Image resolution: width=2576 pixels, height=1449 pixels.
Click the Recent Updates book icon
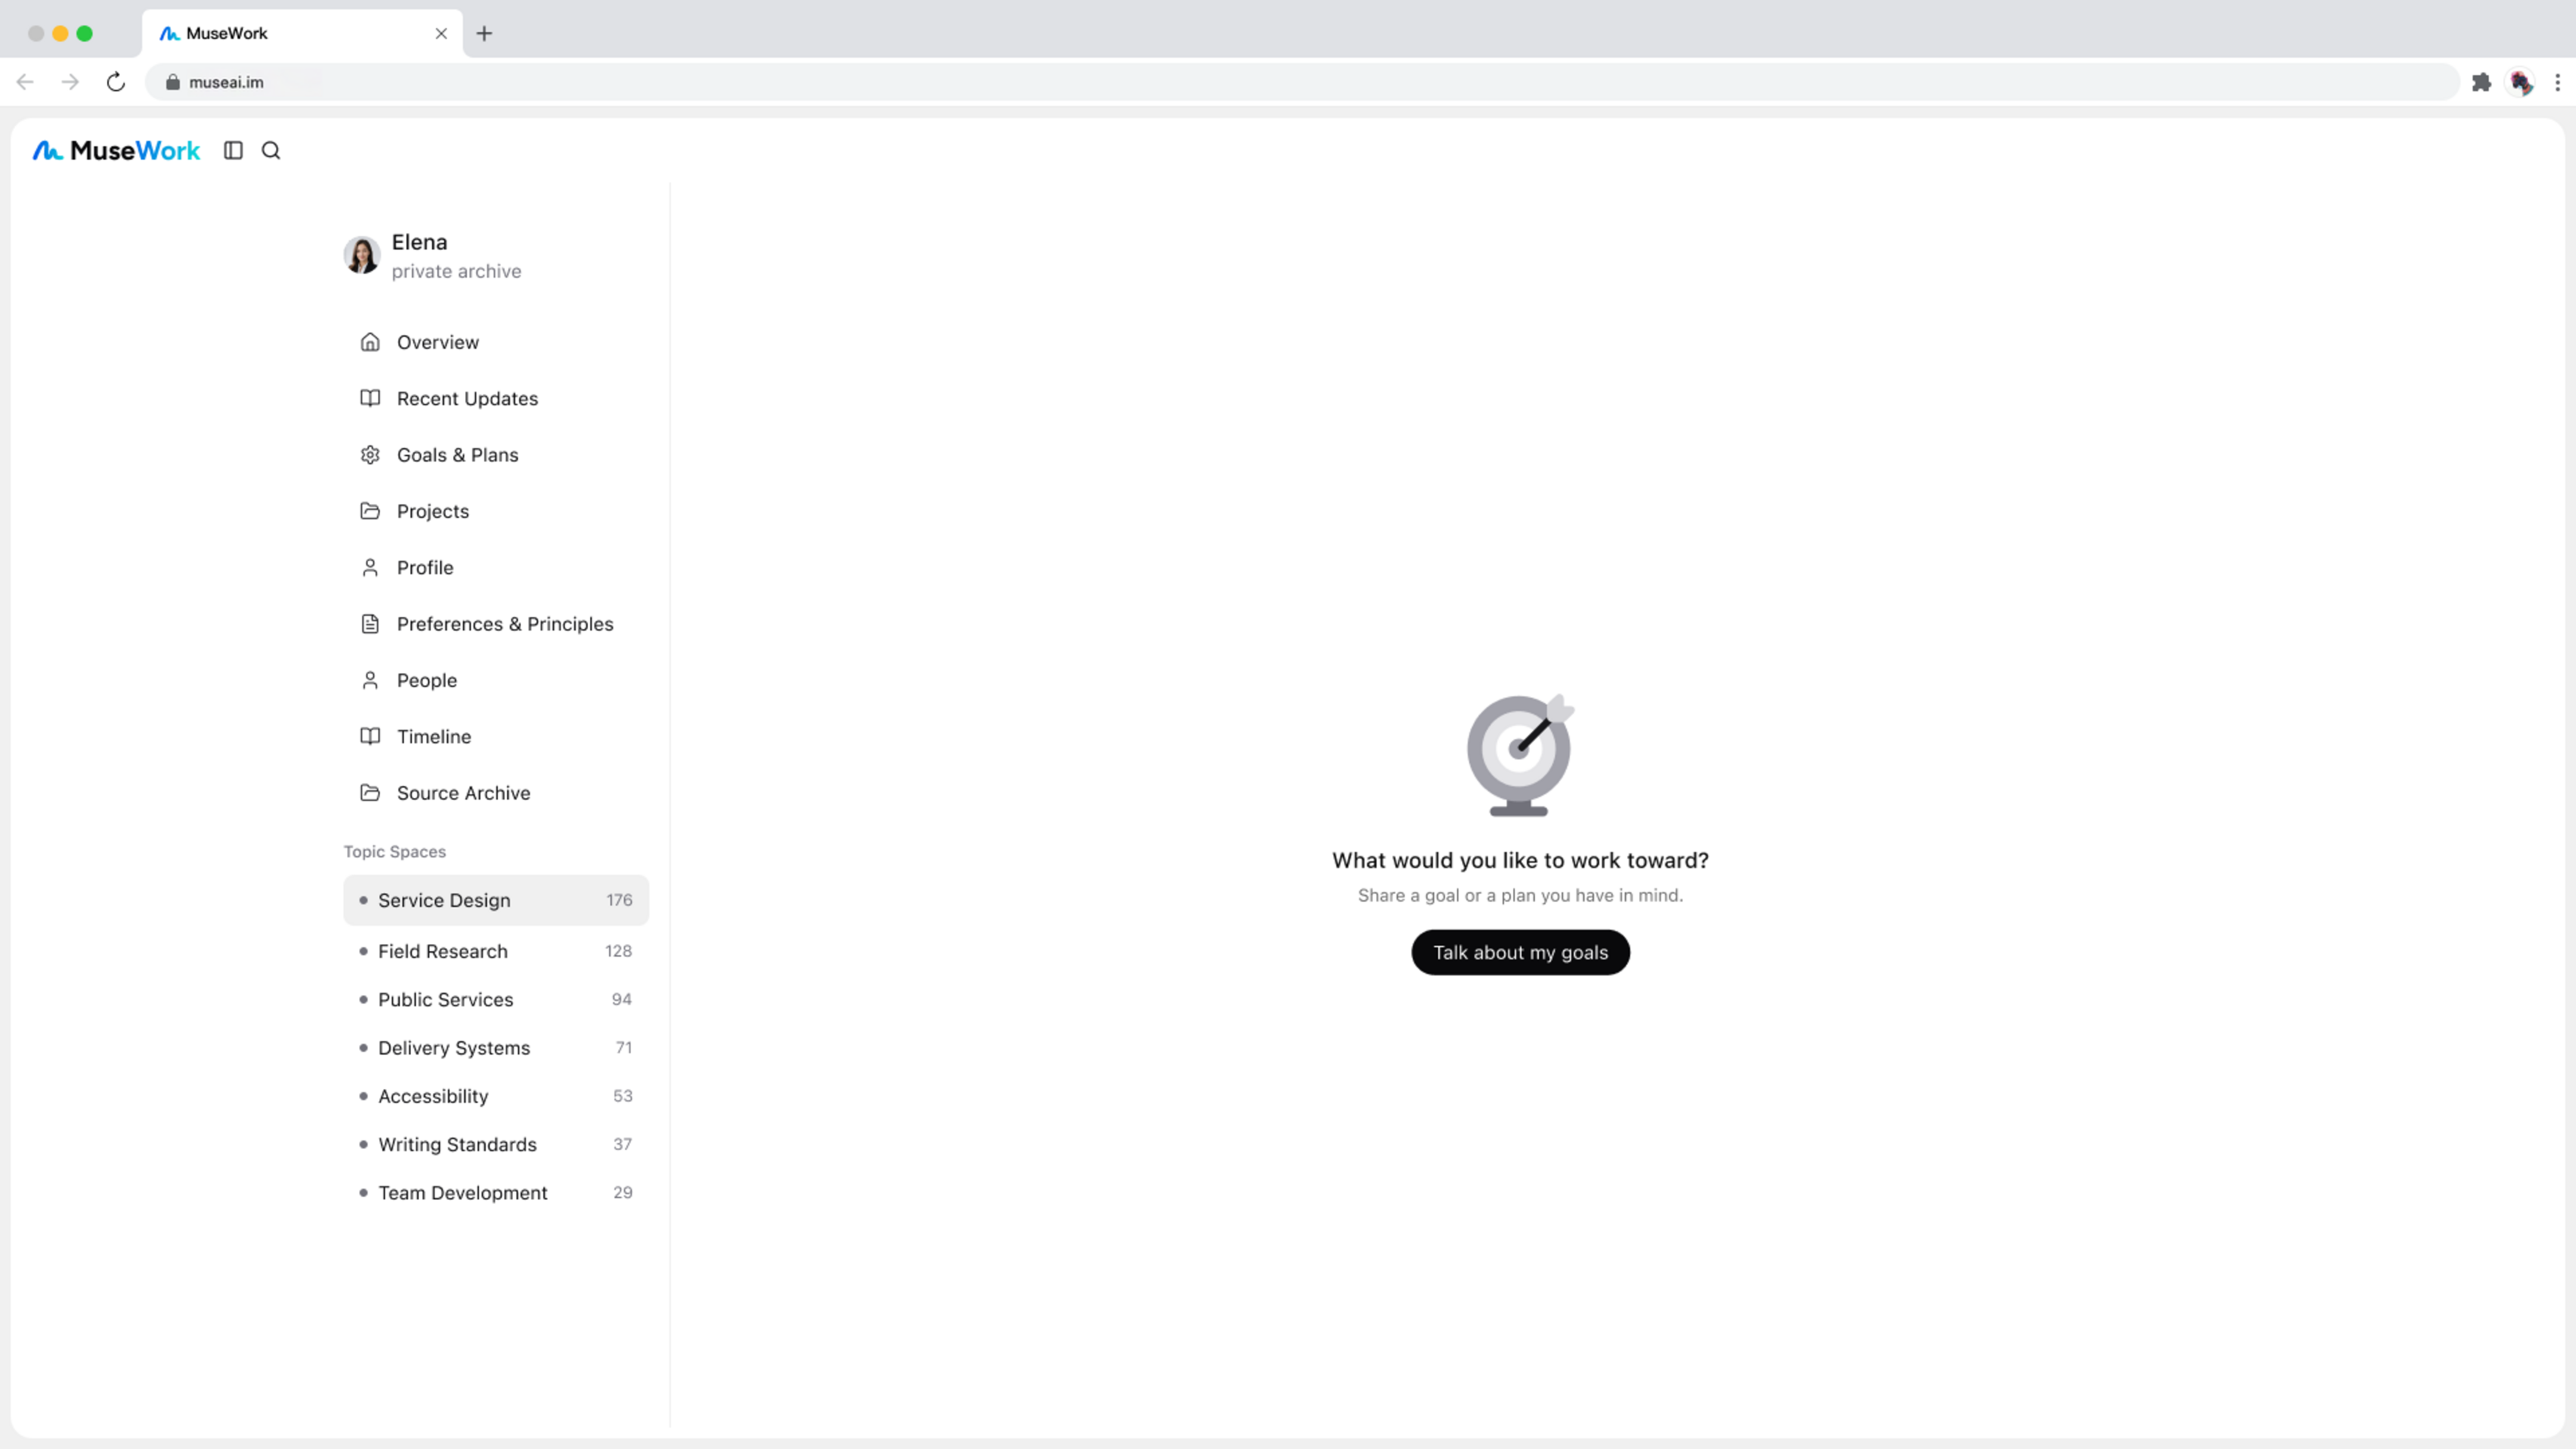[x=370, y=398]
